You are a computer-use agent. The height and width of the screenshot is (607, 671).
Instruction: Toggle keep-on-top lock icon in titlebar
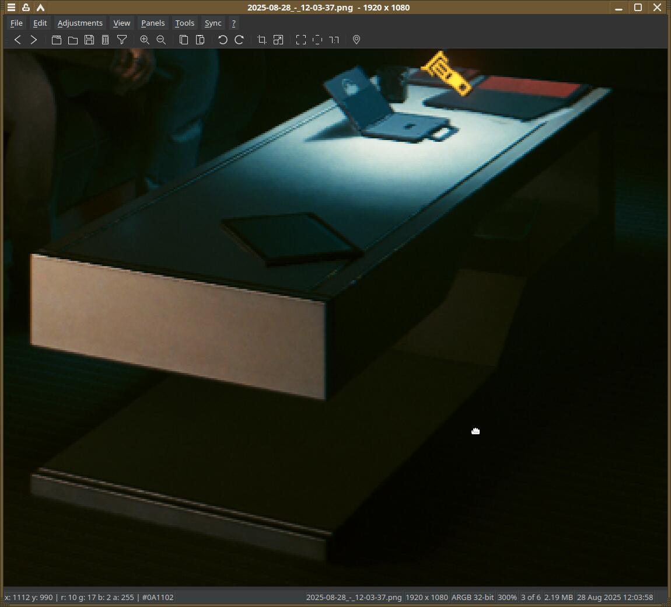coord(26,7)
